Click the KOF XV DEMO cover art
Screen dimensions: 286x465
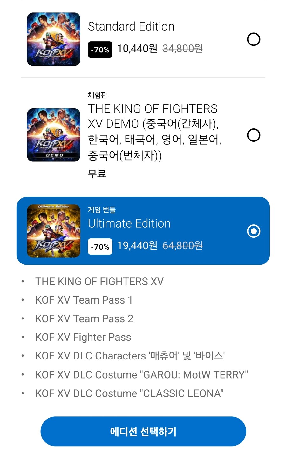53,134
